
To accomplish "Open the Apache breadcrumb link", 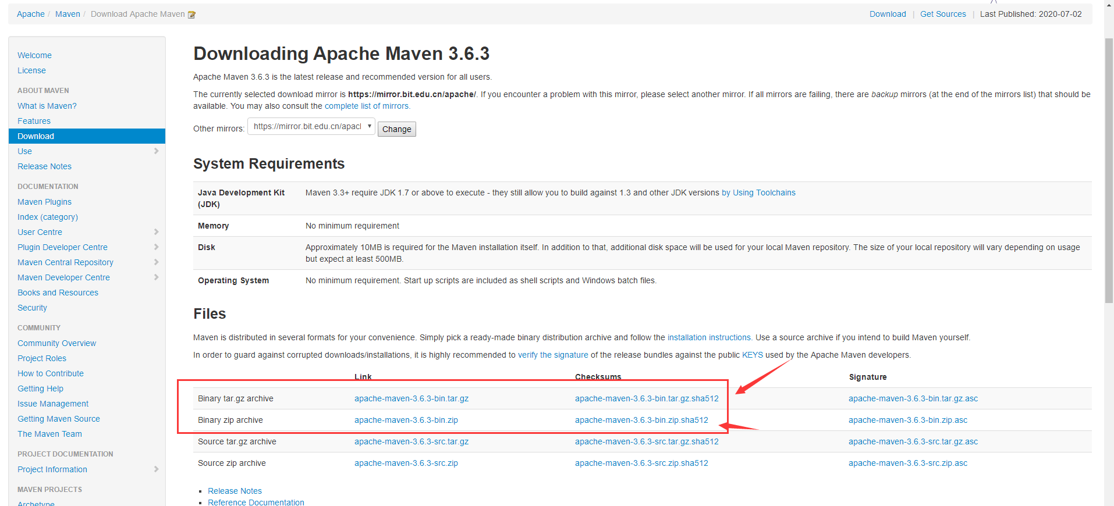I will (31, 14).
